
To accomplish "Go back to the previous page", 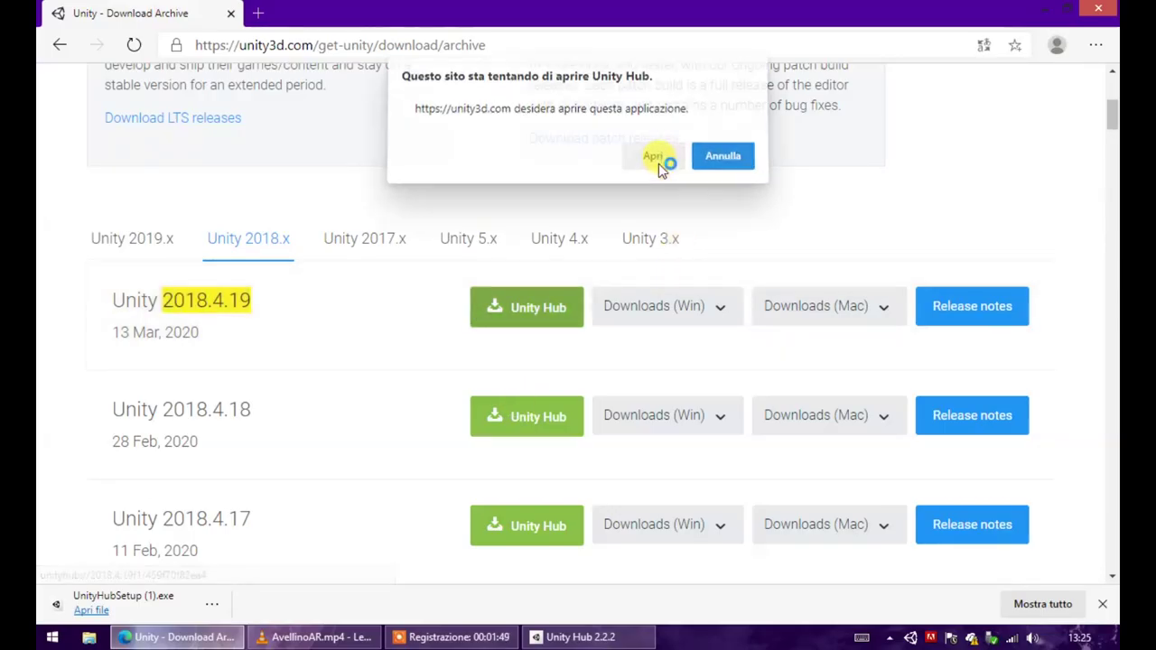I will (x=60, y=45).
